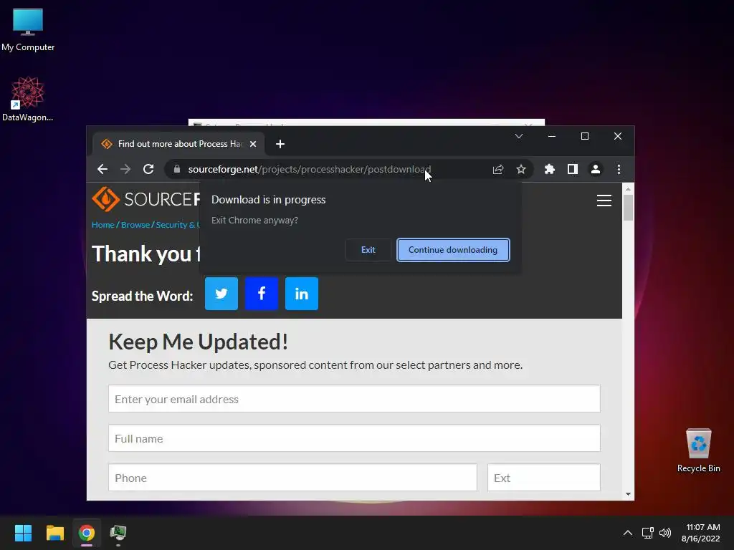
Task: Click the setup installer taskbar icon
Action: tap(118, 533)
